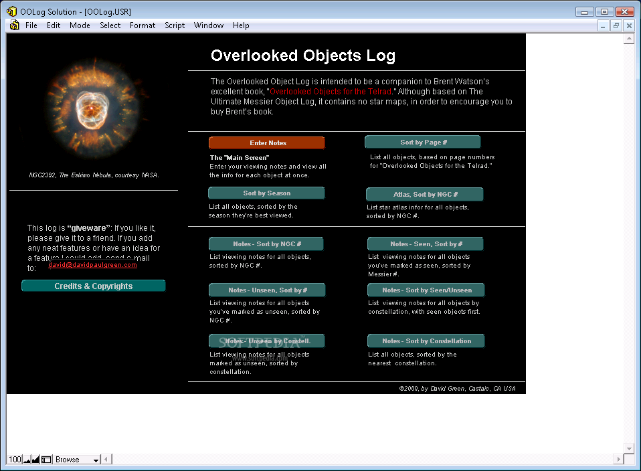Click Notes - Sort by NGC # button
The height and width of the screenshot is (471, 641).
[x=266, y=244]
